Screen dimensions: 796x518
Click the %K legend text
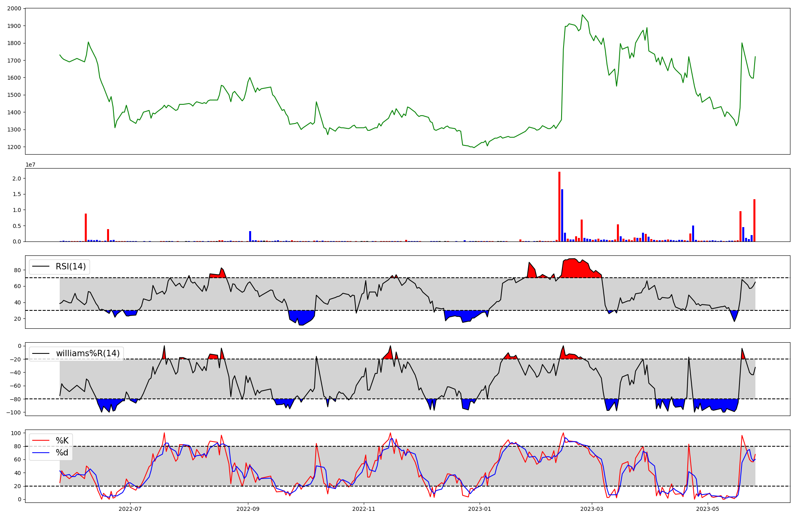pyautogui.click(x=62, y=441)
